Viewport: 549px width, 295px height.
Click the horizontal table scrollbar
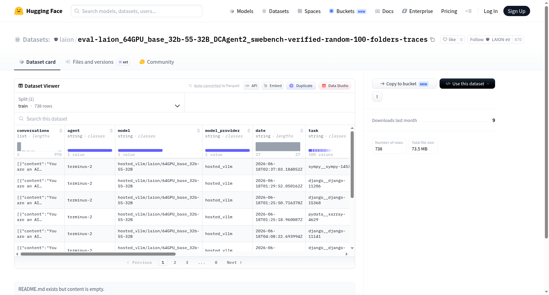click(98, 254)
